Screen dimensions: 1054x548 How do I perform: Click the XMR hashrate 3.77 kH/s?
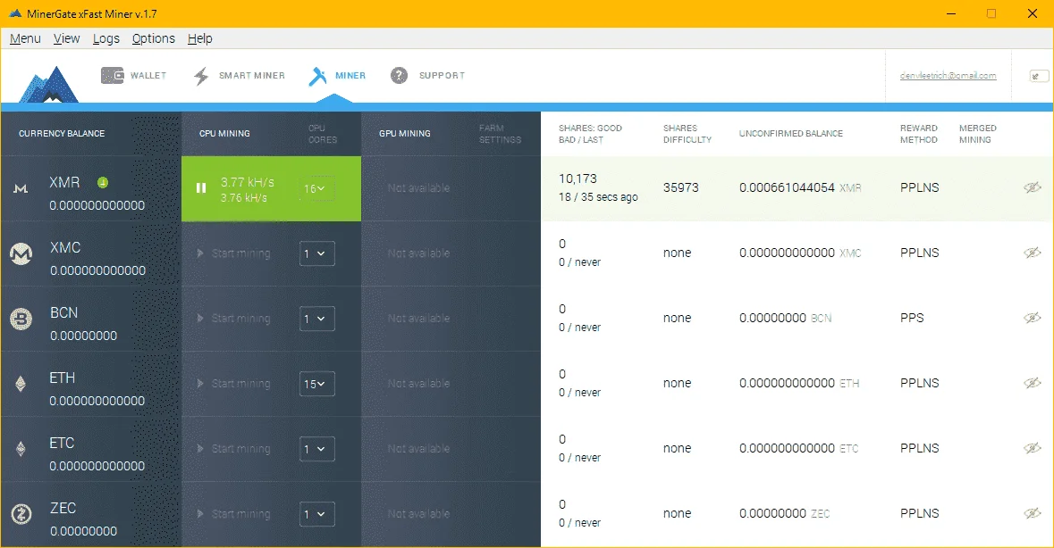point(248,182)
